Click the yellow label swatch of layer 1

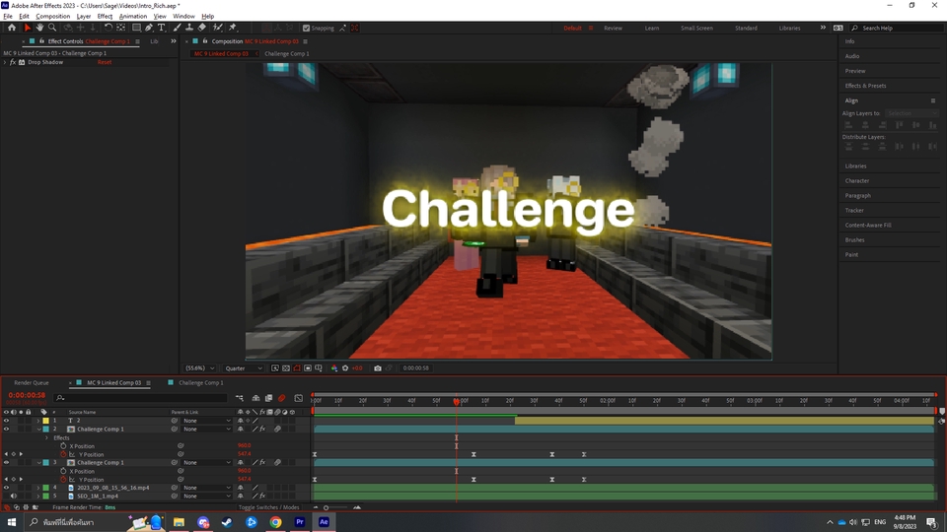coord(46,421)
